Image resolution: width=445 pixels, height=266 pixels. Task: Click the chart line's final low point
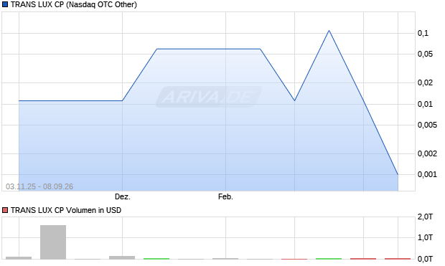pos(398,174)
